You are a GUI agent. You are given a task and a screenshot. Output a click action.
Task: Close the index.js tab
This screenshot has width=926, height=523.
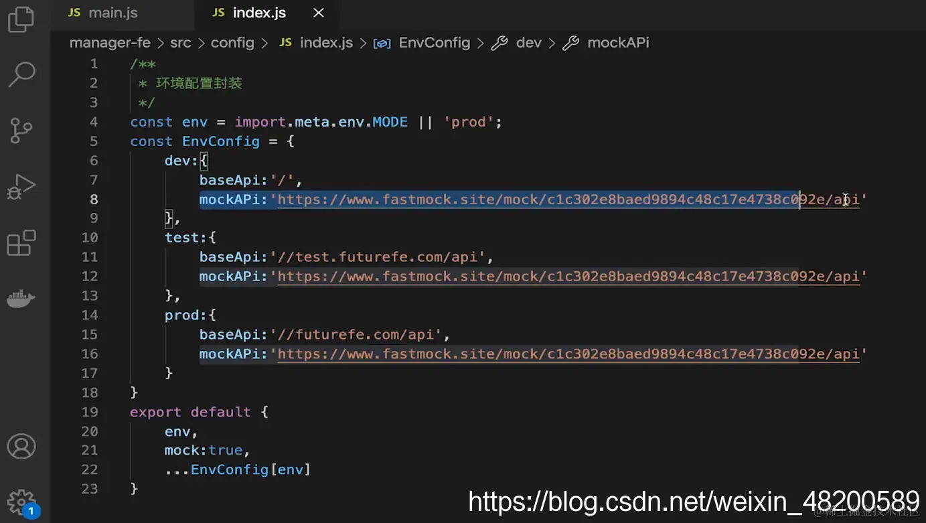pos(319,13)
